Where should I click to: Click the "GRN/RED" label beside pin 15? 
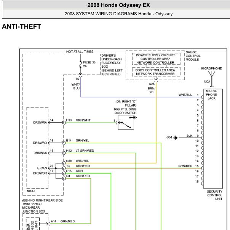click(185, 166)
